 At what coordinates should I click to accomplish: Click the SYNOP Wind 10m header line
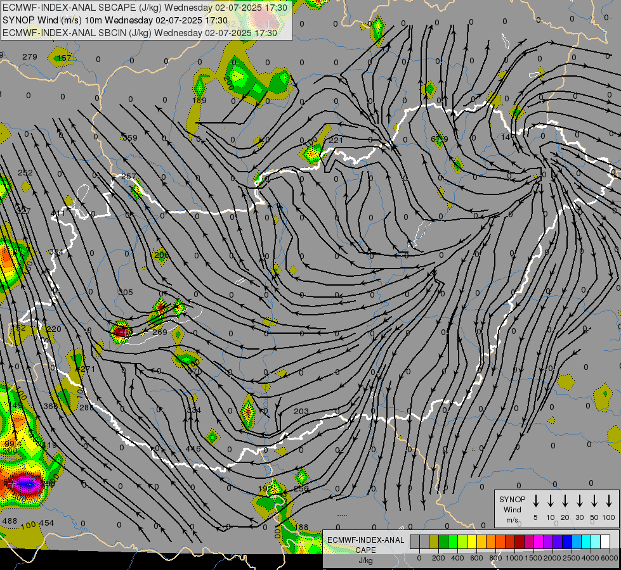pyautogui.click(x=115, y=20)
